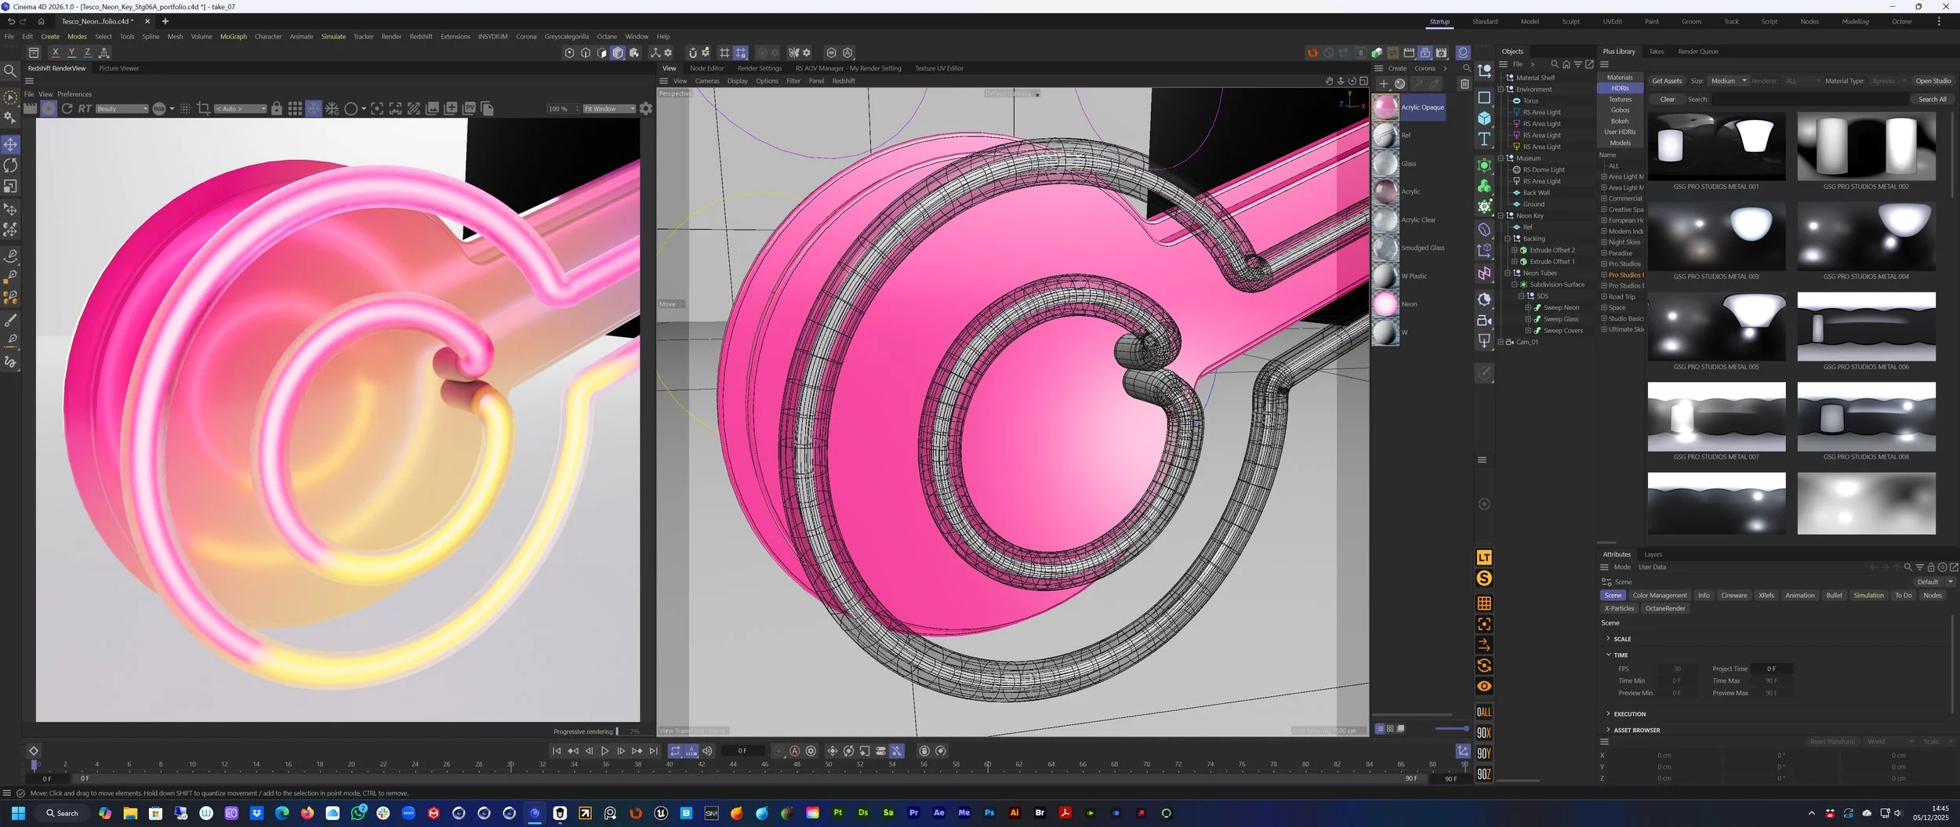The width and height of the screenshot is (1960, 827).
Task: Click the 90Z rotation icon
Action: pyautogui.click(x=1484, y=774)
